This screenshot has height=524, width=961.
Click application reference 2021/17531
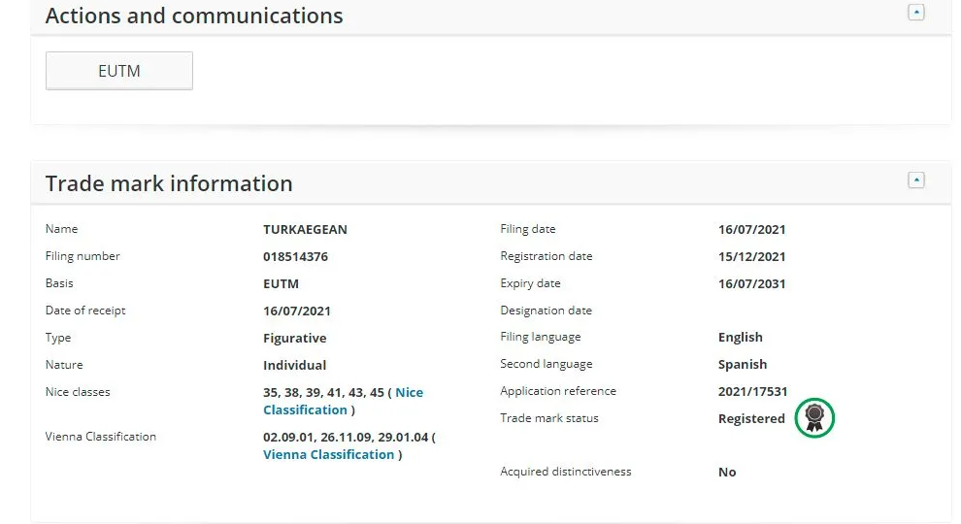(752, 392)
